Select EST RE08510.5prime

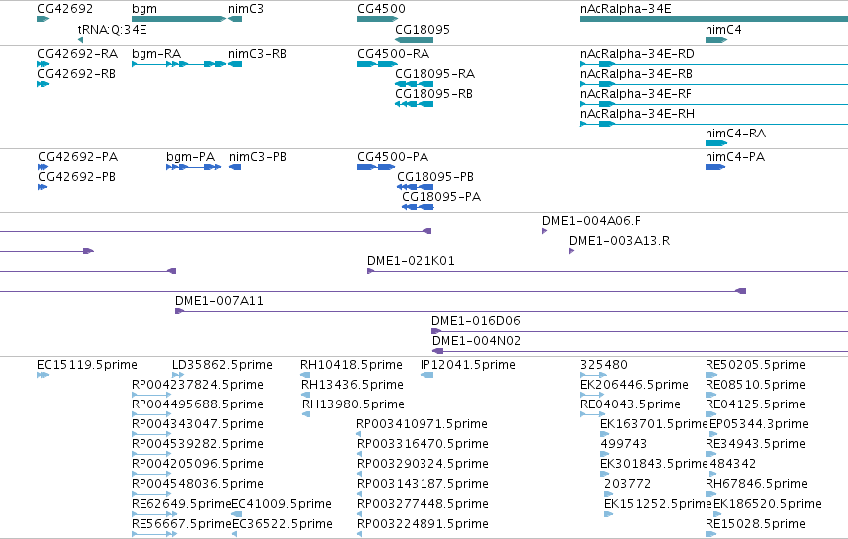[x=711, y=395]
